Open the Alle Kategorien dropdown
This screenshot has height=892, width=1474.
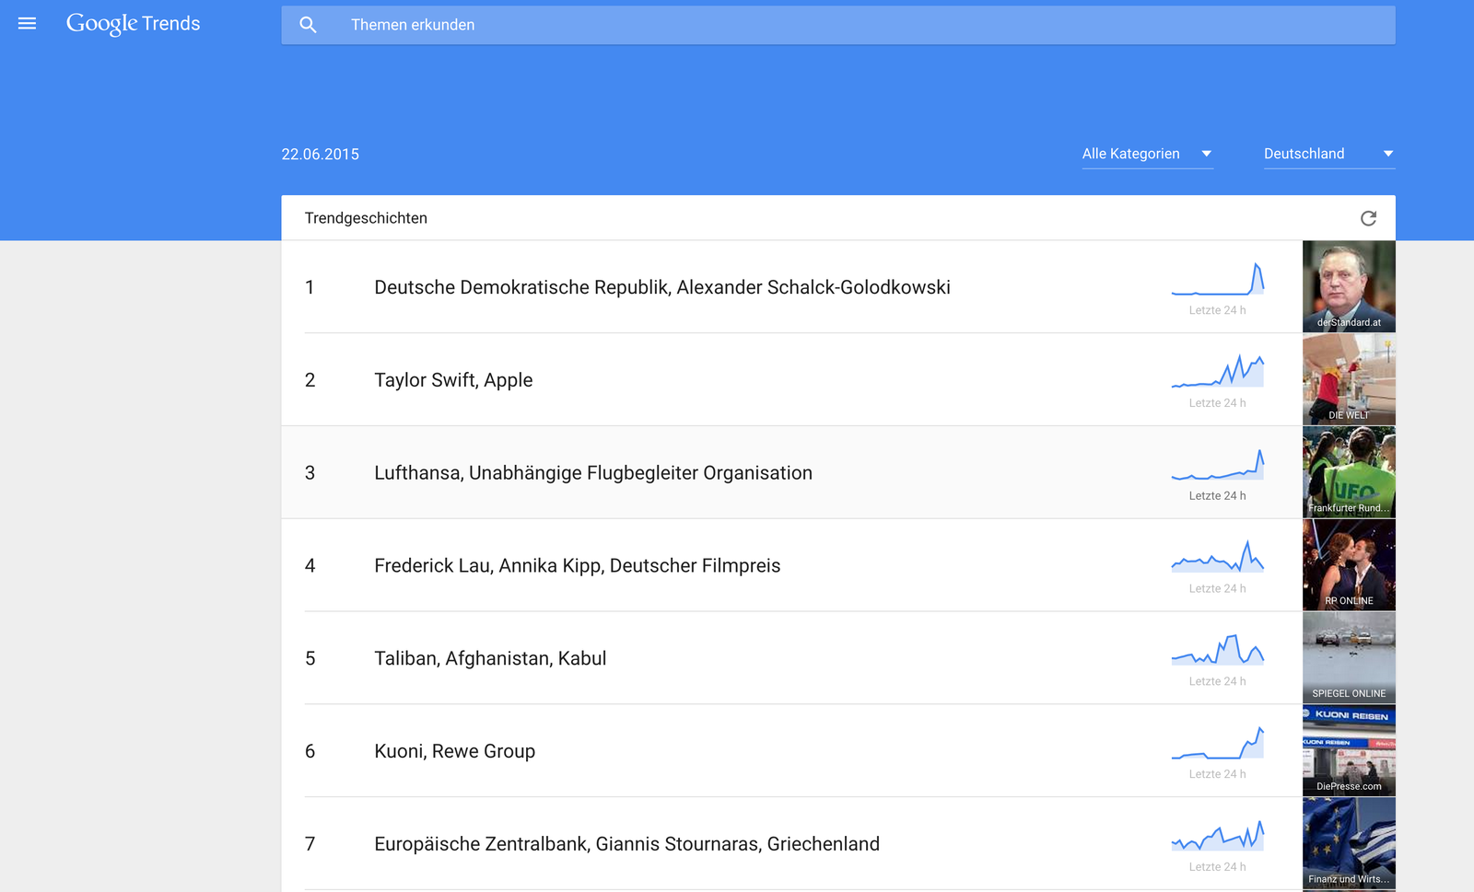[1146, 154]
